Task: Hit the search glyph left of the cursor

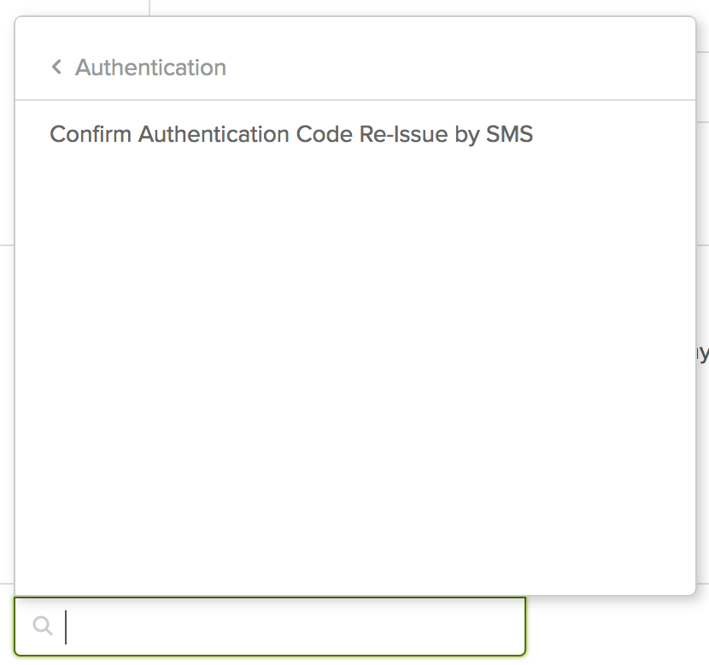Action: coord(43,627)
